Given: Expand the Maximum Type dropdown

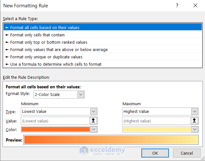Looking at the screenshot, I should 194,111.
